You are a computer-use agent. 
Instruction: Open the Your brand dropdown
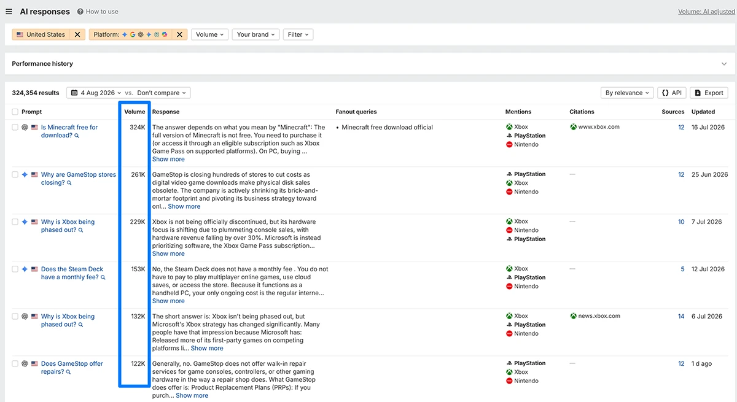(x=256, y=35)
